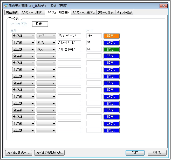Open the スケジュール画面1 tab
Image resolution: width=171 pixels, height=160 pixels.
(33, 12)
